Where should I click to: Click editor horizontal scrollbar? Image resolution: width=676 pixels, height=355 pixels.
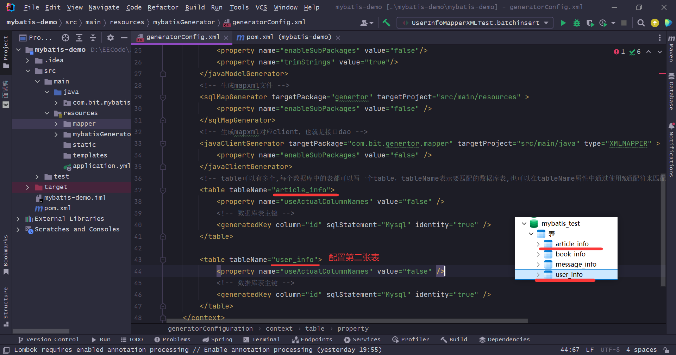click(x=347, y=321)
